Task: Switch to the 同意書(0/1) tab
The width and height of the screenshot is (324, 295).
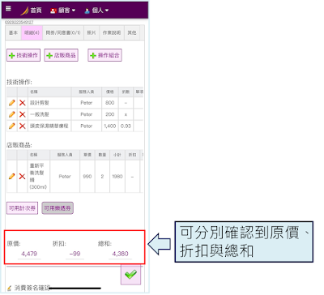Action: [x=63, y=32]
